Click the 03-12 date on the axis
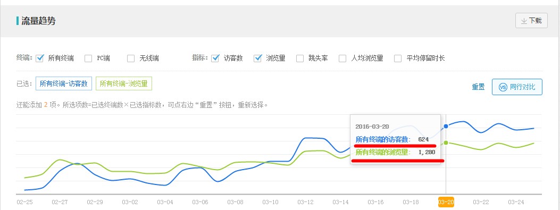The width and height of the screenshot is (560, 210). 306,202
